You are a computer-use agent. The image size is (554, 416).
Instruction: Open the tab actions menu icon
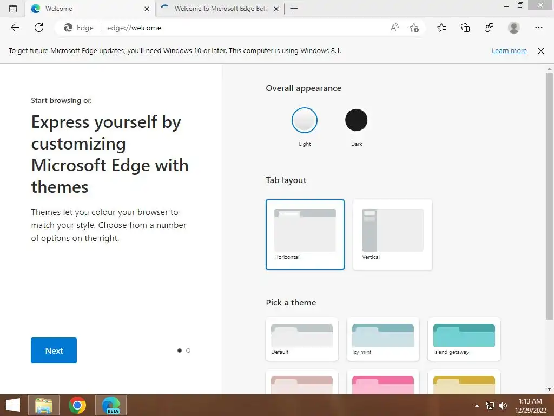[x=13, y=9]
